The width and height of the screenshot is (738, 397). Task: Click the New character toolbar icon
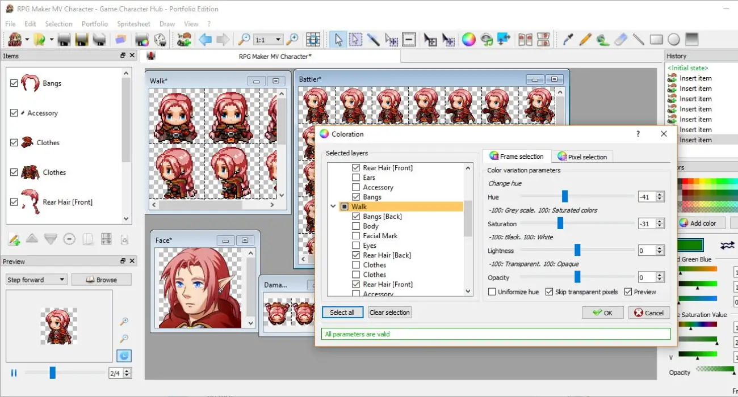(x=14, y=39)
